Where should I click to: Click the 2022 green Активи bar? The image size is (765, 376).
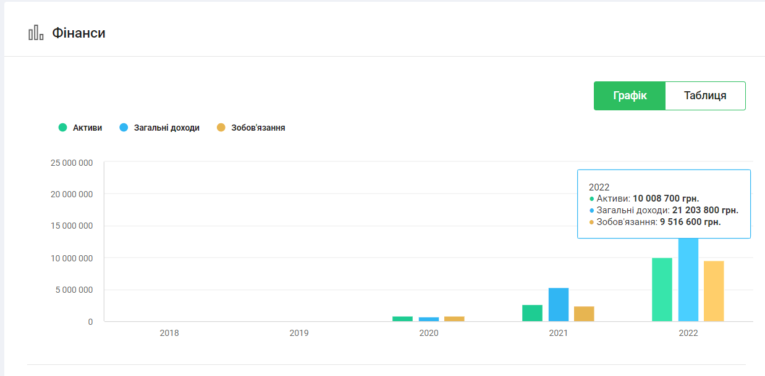click(x=662, y=290)
